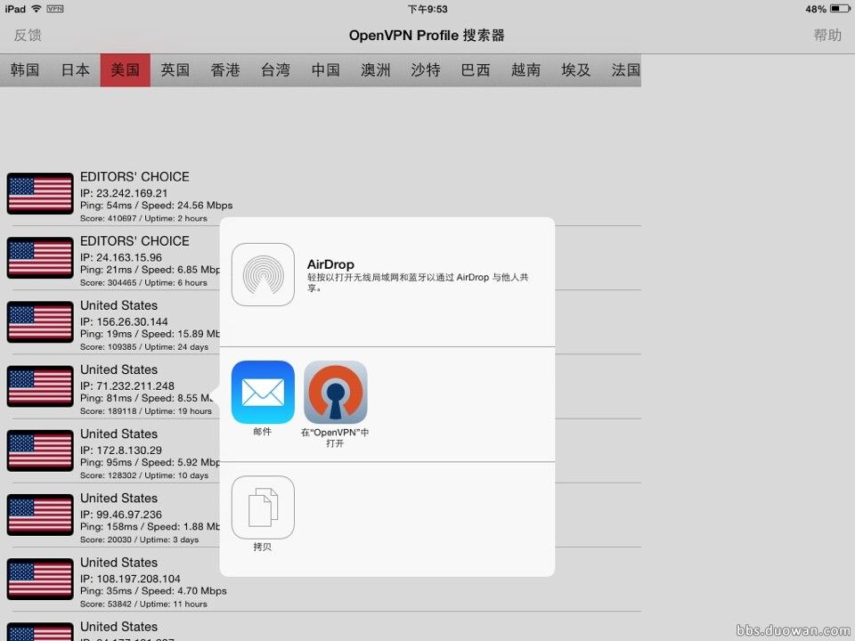Tap Score: 109385 / Uptime: 24 days
This screenshot has width=855, height=641.
[144, 347]
